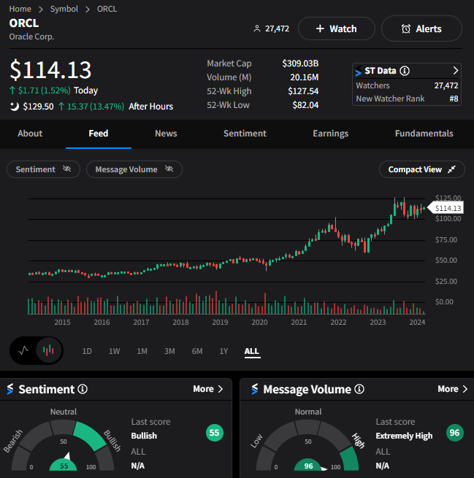This screenshot has height=478, width=474.
Task: Switch to candlestick chart mode
Action: point(48,350)
